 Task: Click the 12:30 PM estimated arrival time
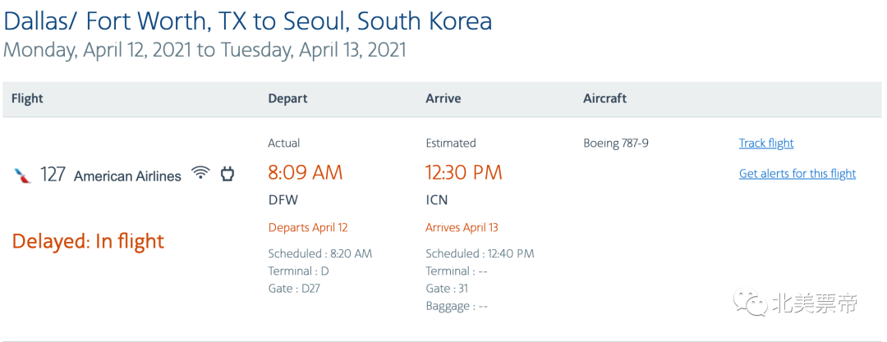pyautogui.click(x=464, y=172)
